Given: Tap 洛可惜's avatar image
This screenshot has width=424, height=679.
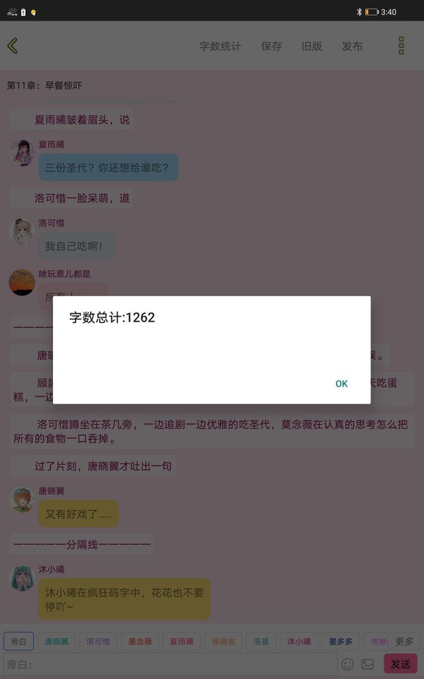Looking at the screenshot, I should (22, 231).
